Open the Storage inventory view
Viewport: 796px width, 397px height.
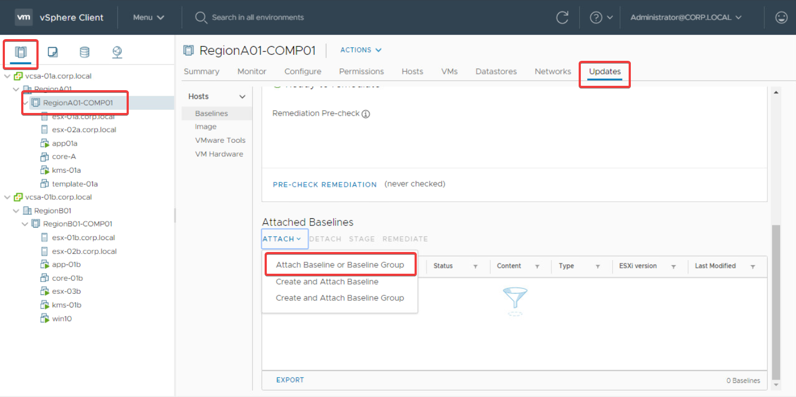(85, 52)
